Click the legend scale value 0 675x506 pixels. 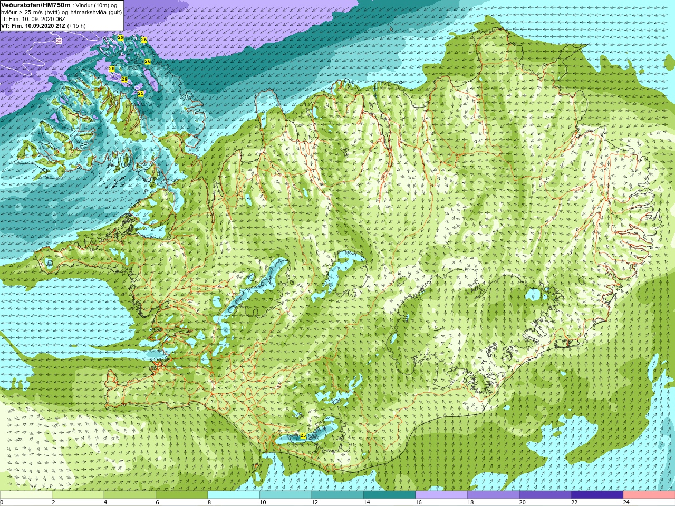[2, 502]
